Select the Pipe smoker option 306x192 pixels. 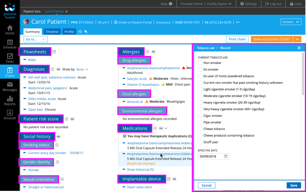pyautogui.click(x=200, y=122)
